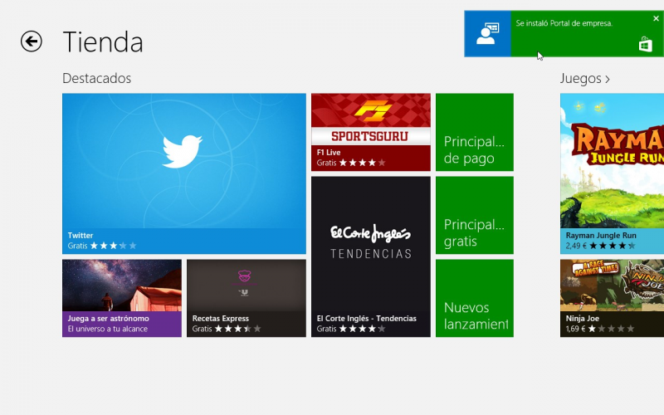Open Juega a ser astrónomo tile
The width and height of the screenshot is (664, 415).
pyautogui.click(x=121, y=298)
